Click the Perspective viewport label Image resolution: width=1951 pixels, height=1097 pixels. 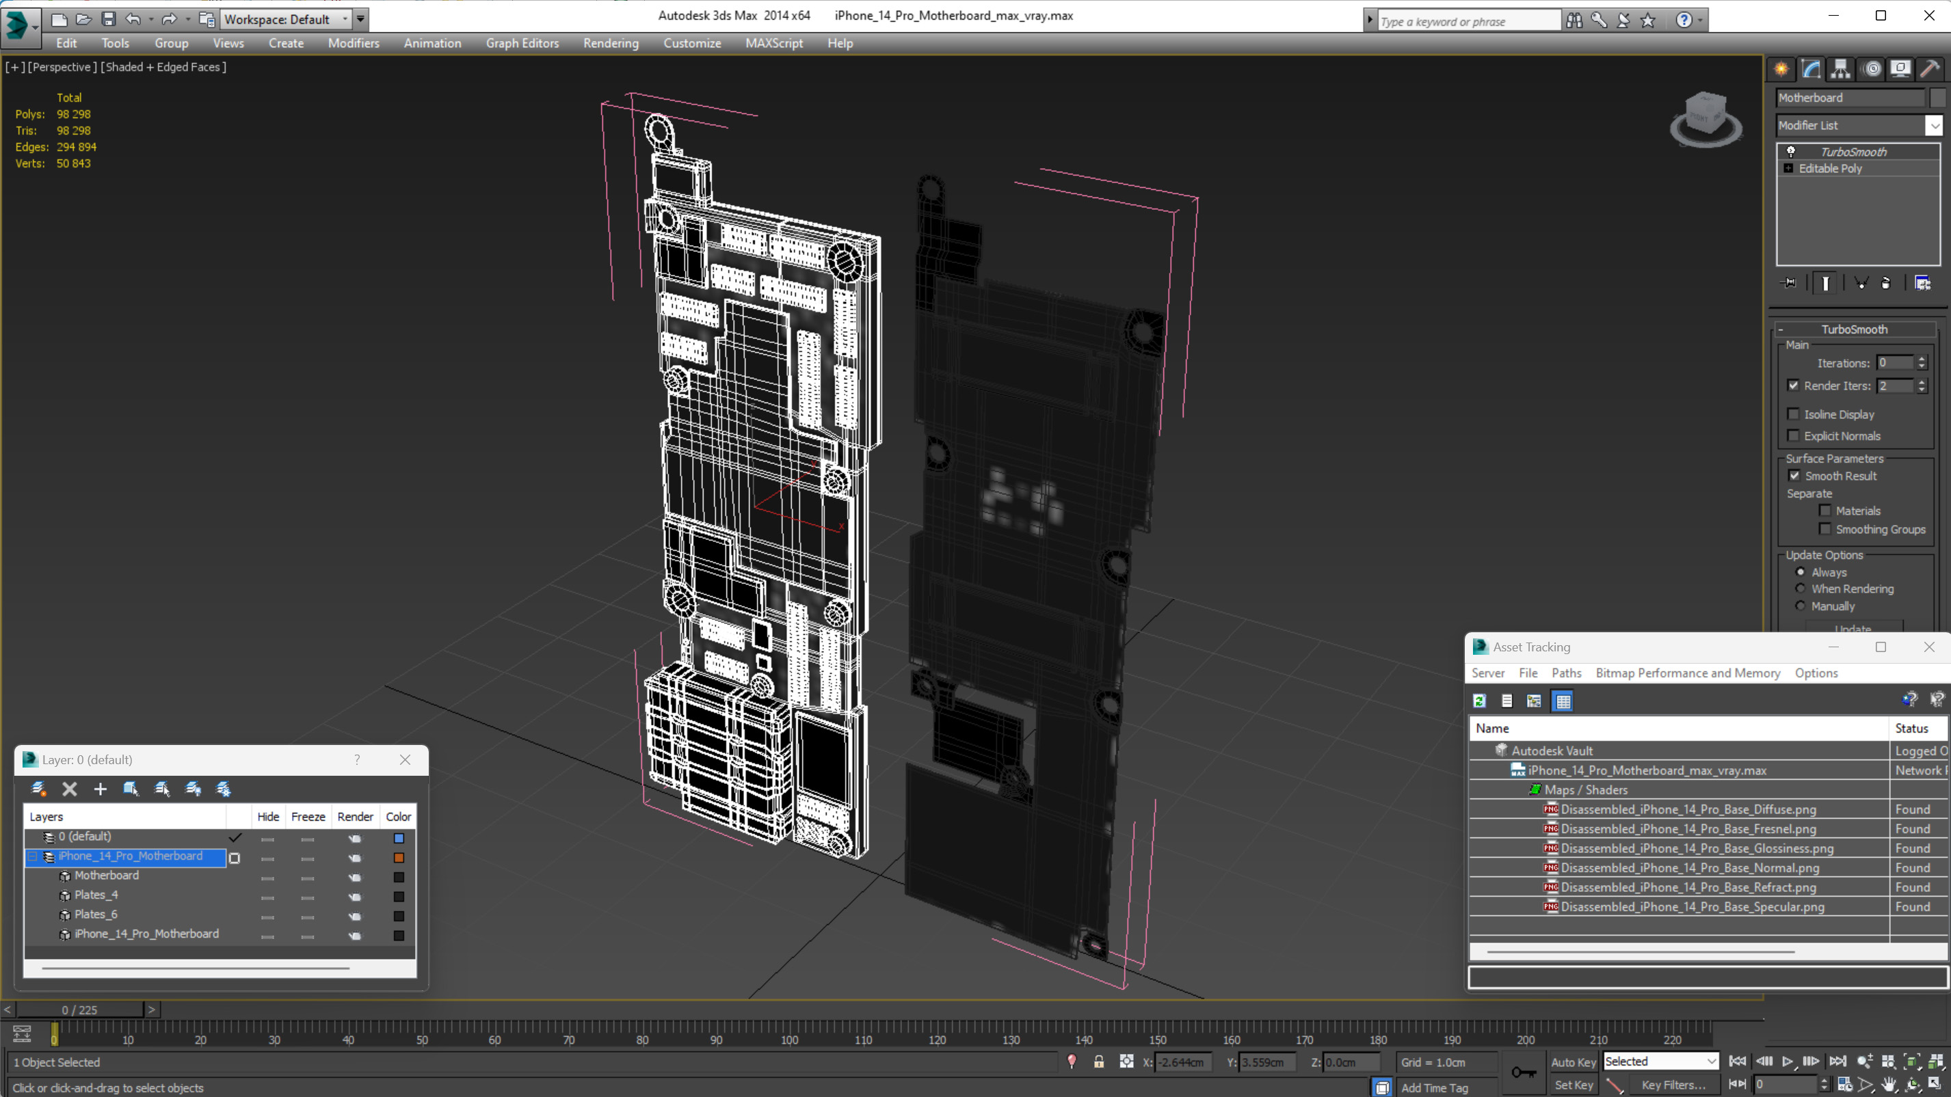tap(62, 66)
